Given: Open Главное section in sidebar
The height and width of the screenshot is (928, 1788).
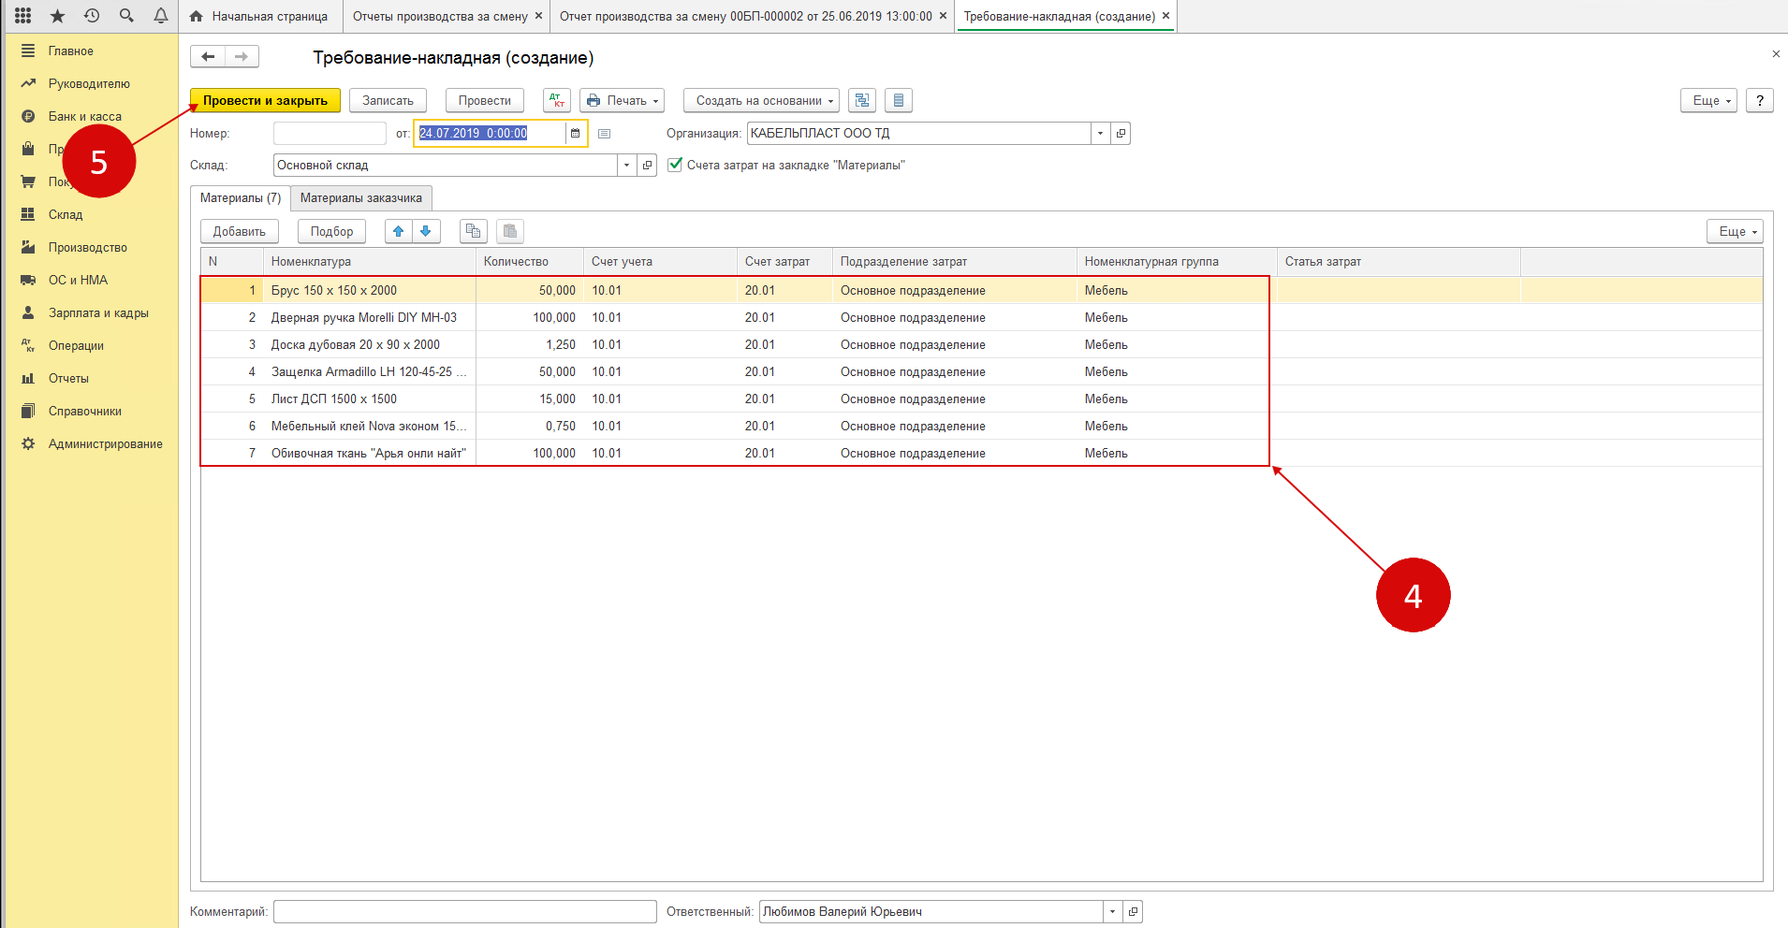Looking at the screenshot, I should click(x=71, y=51).
